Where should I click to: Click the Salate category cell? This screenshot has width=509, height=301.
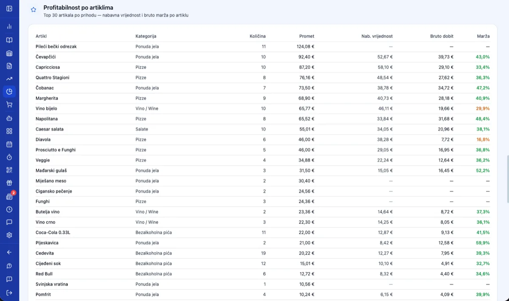tap(142, 129)
